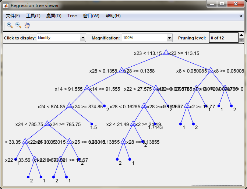Click the 'x24 >= 785.75' label text
The height and width of the screenshot is (189, 247).
(66, 125)
